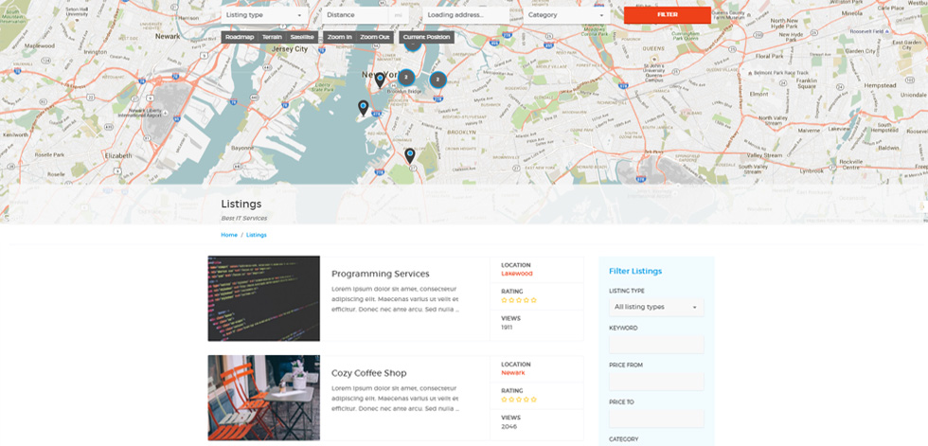Click the Current Position button
928x446 pixels.
click(427, 37)
